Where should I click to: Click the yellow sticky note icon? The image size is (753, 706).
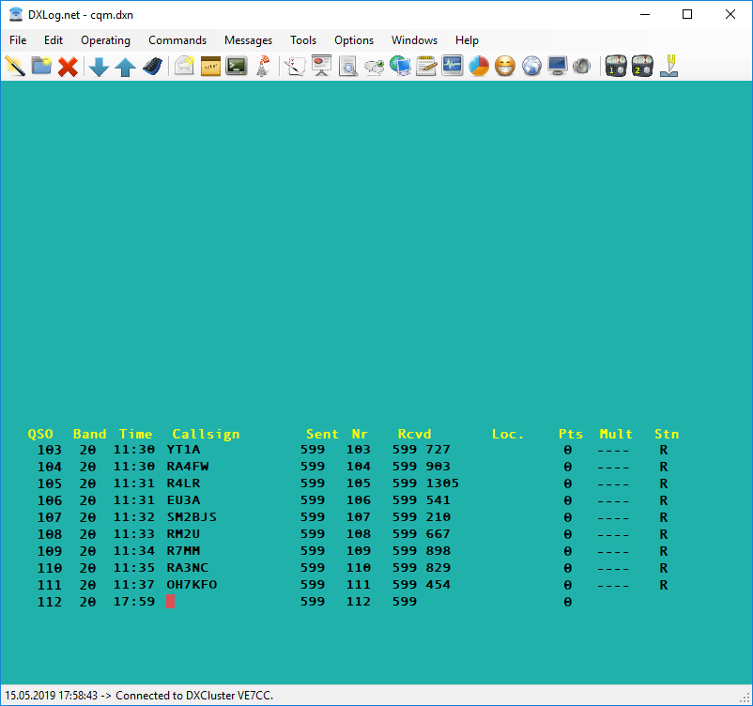(x=210, y=66)
